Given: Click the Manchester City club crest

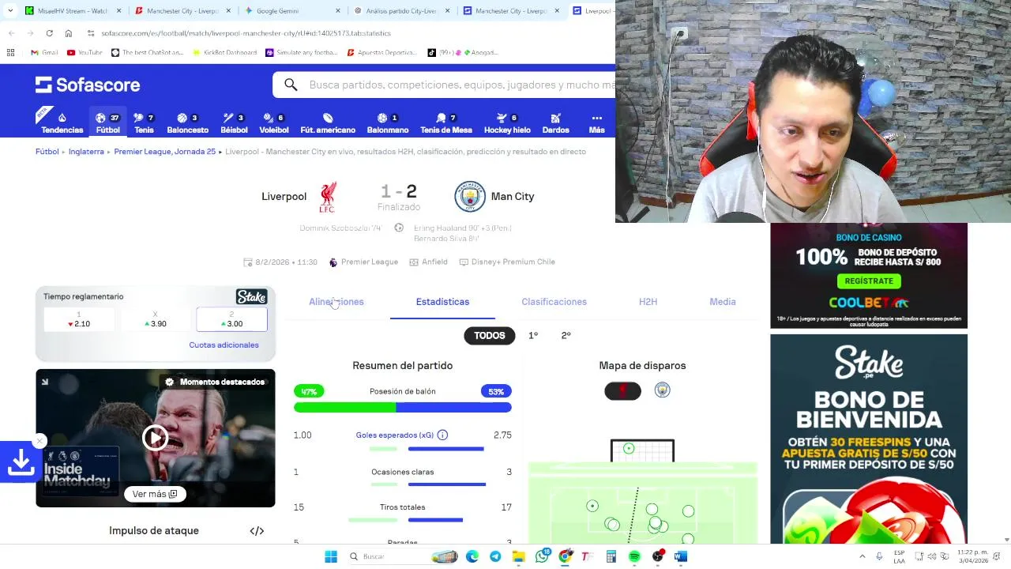Looking at the screenshot, I should point(470,197).
